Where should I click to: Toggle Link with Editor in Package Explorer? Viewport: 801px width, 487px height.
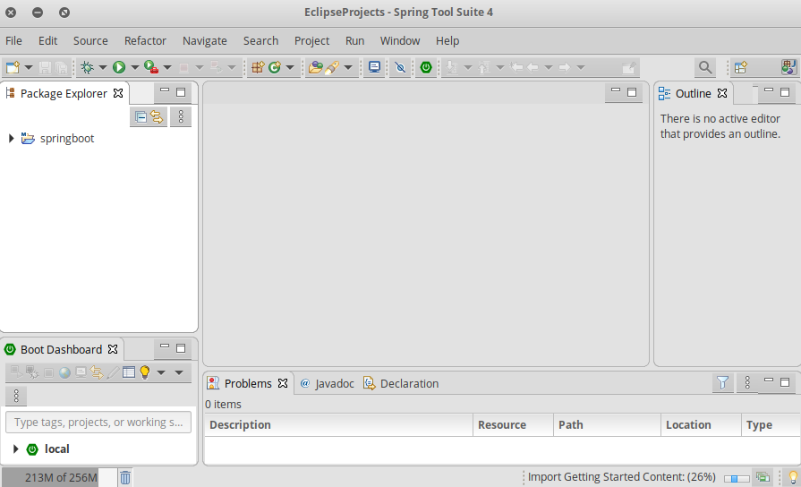157,116
